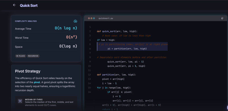Viewport: 228px width, 111px height.
Task: Click the speedometer icon in Complexity Analysis
Action: (75, 21)
